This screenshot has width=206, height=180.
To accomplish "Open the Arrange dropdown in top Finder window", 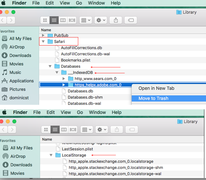I will coord(86,20).
